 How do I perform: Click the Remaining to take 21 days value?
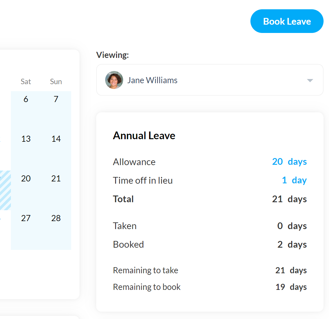click(x=291, y=270)
